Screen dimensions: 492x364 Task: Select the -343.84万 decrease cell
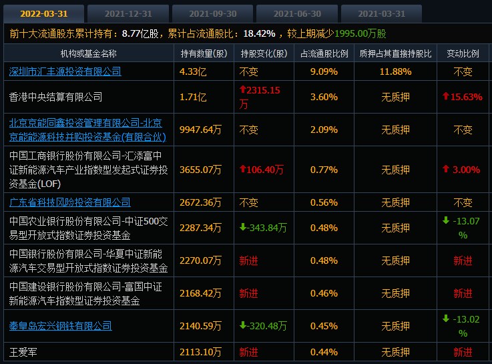[x=263, y=228]
